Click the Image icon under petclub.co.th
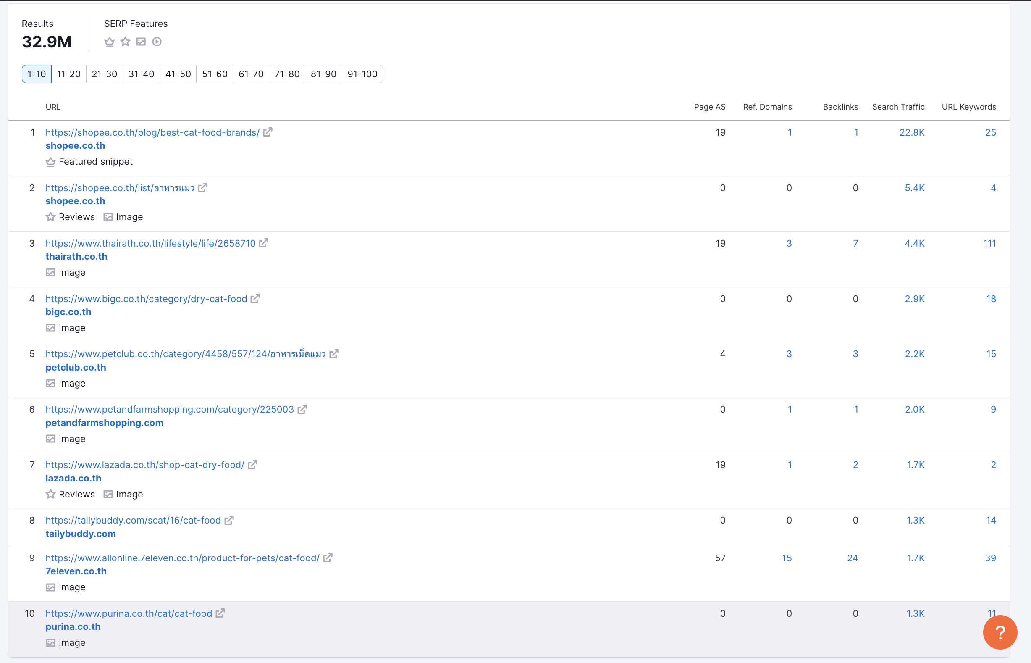 [51, 383]
